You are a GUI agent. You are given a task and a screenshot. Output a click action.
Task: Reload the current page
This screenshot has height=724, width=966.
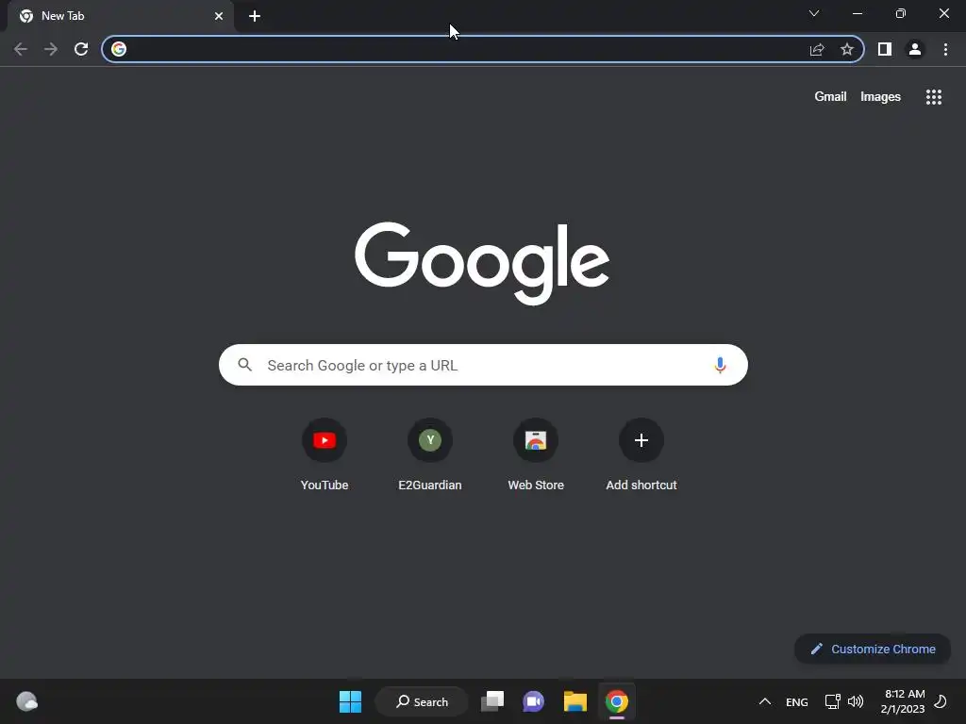point(81,49)
